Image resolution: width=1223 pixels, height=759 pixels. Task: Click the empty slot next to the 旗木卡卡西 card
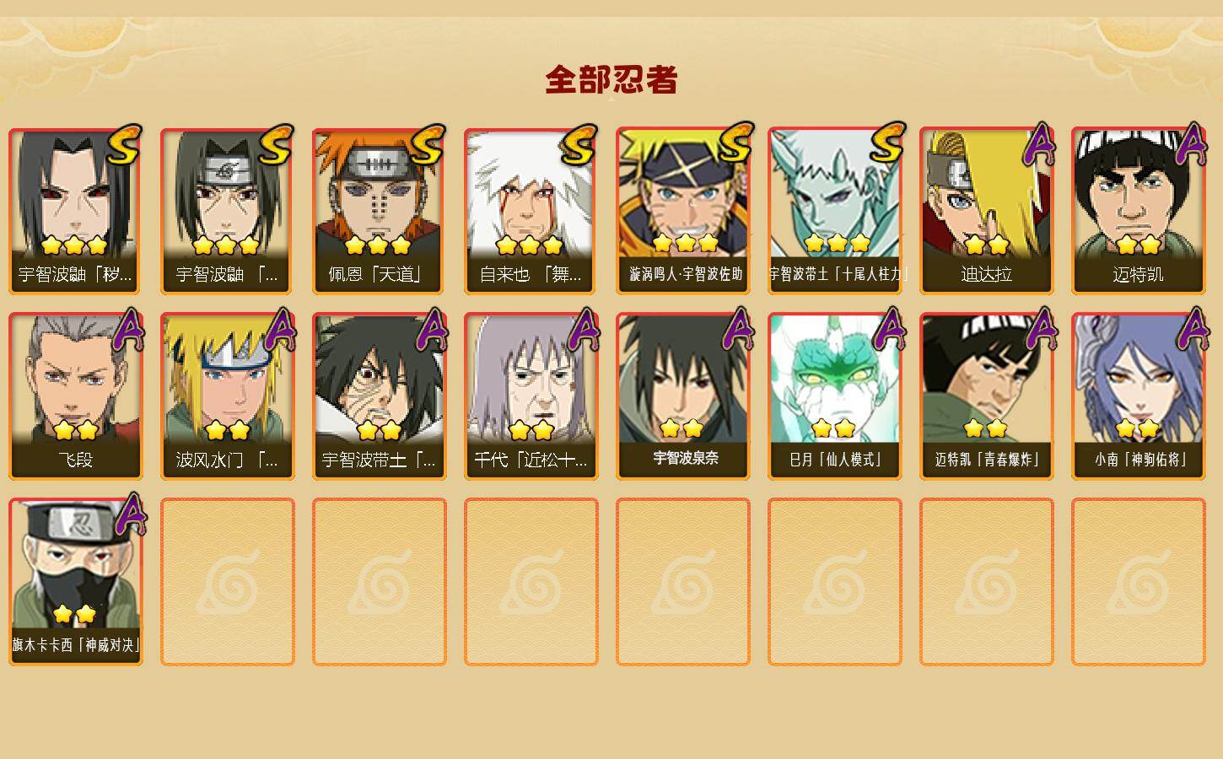227,582
